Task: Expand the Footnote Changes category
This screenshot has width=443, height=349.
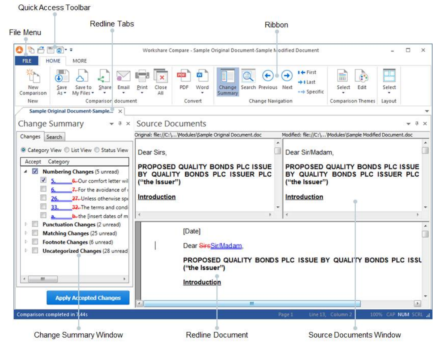Action: (x=26, y=242)
